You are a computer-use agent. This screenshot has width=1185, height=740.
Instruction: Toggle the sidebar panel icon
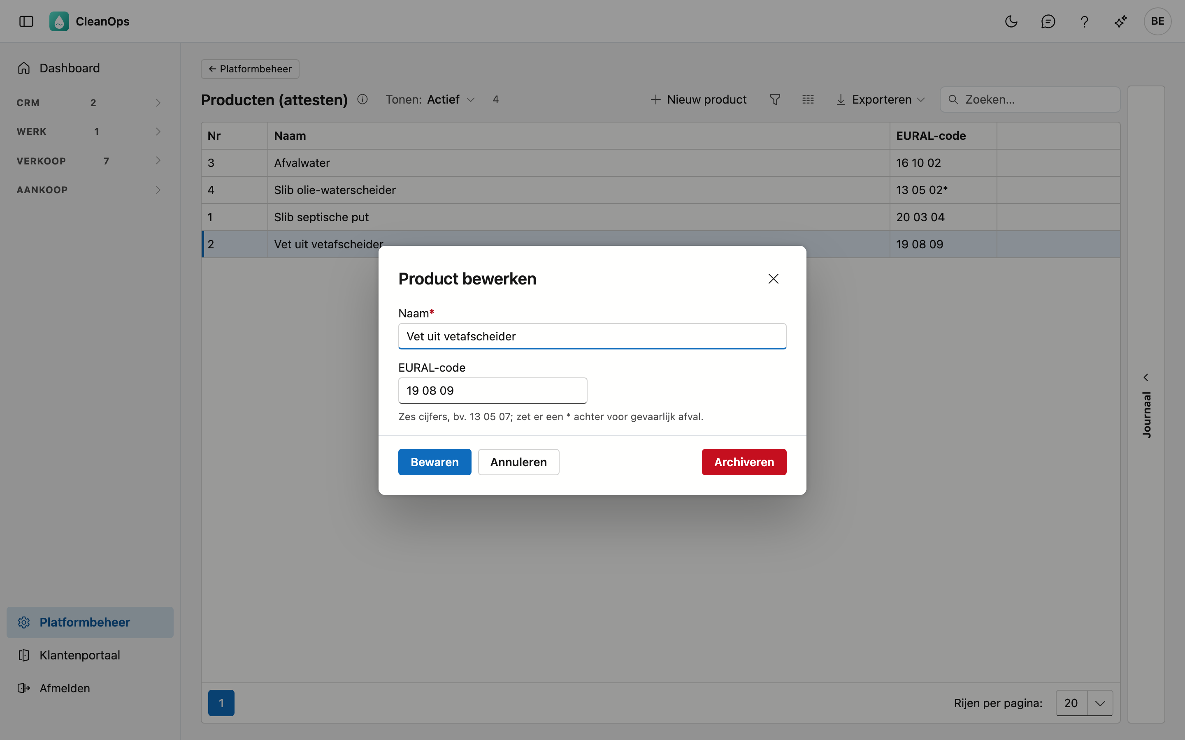pyautogui.click(x=26, y=21)
